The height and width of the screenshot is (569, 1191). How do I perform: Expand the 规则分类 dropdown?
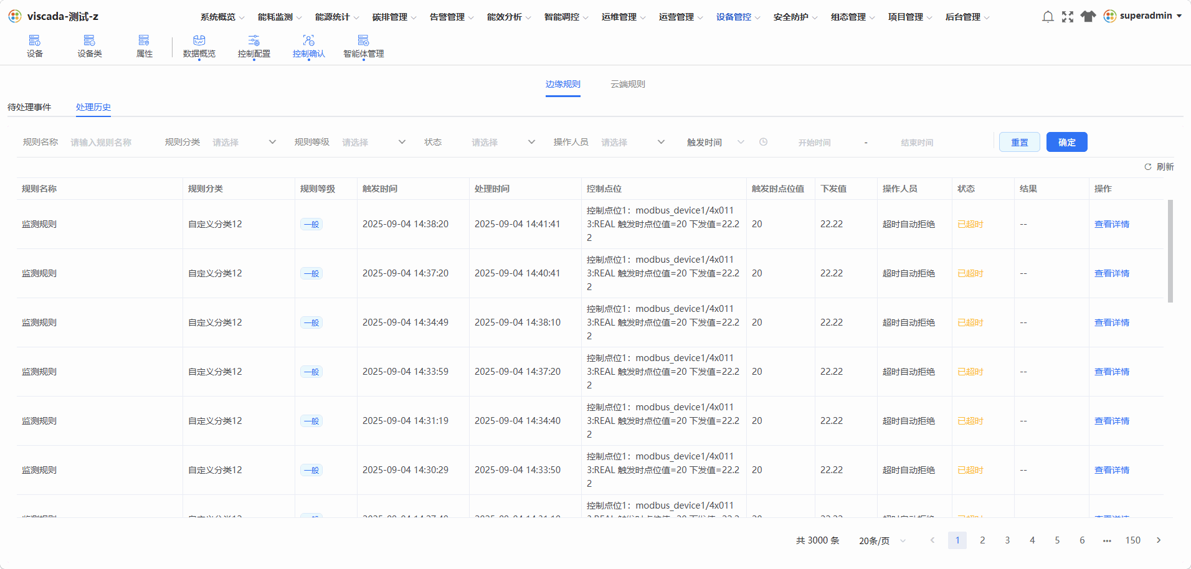pyautogui.click(x=244, y=143)
